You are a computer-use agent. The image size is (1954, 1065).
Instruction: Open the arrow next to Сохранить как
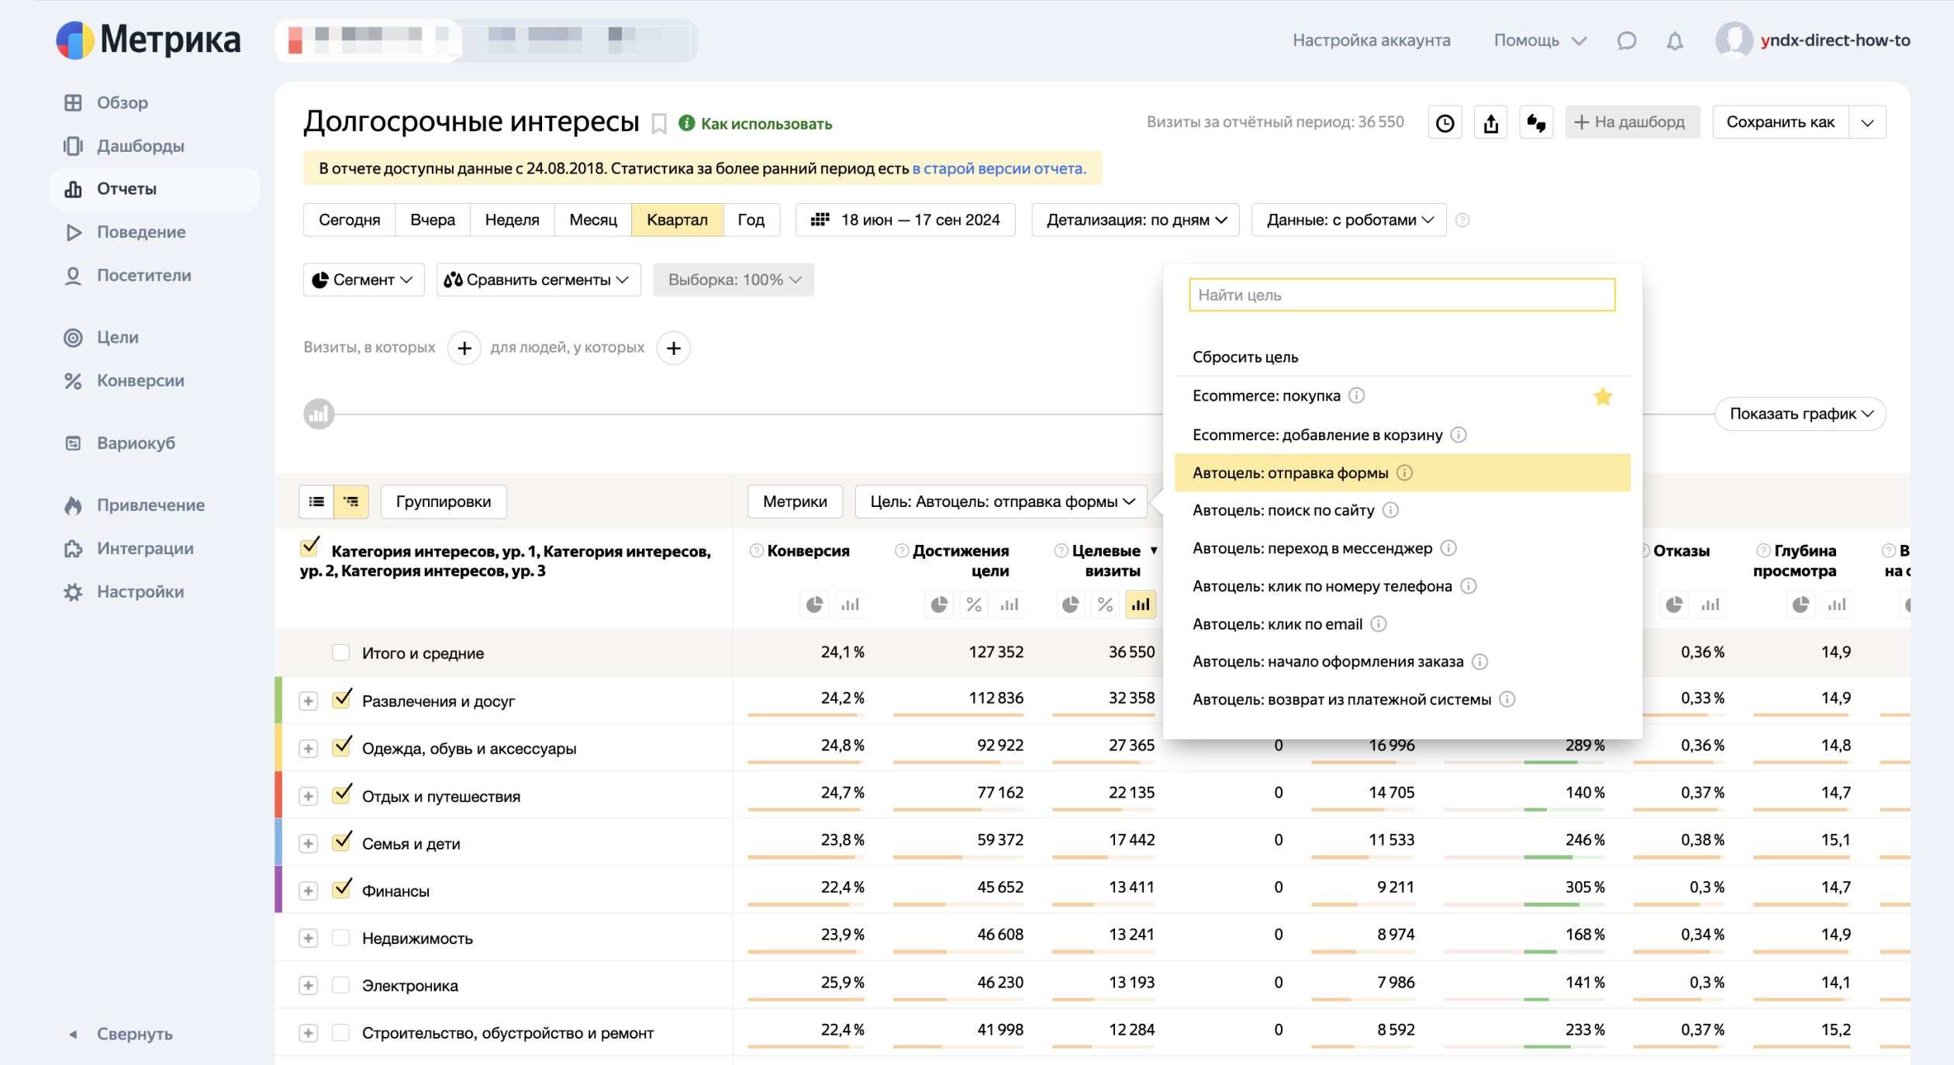pos(1867,122)
